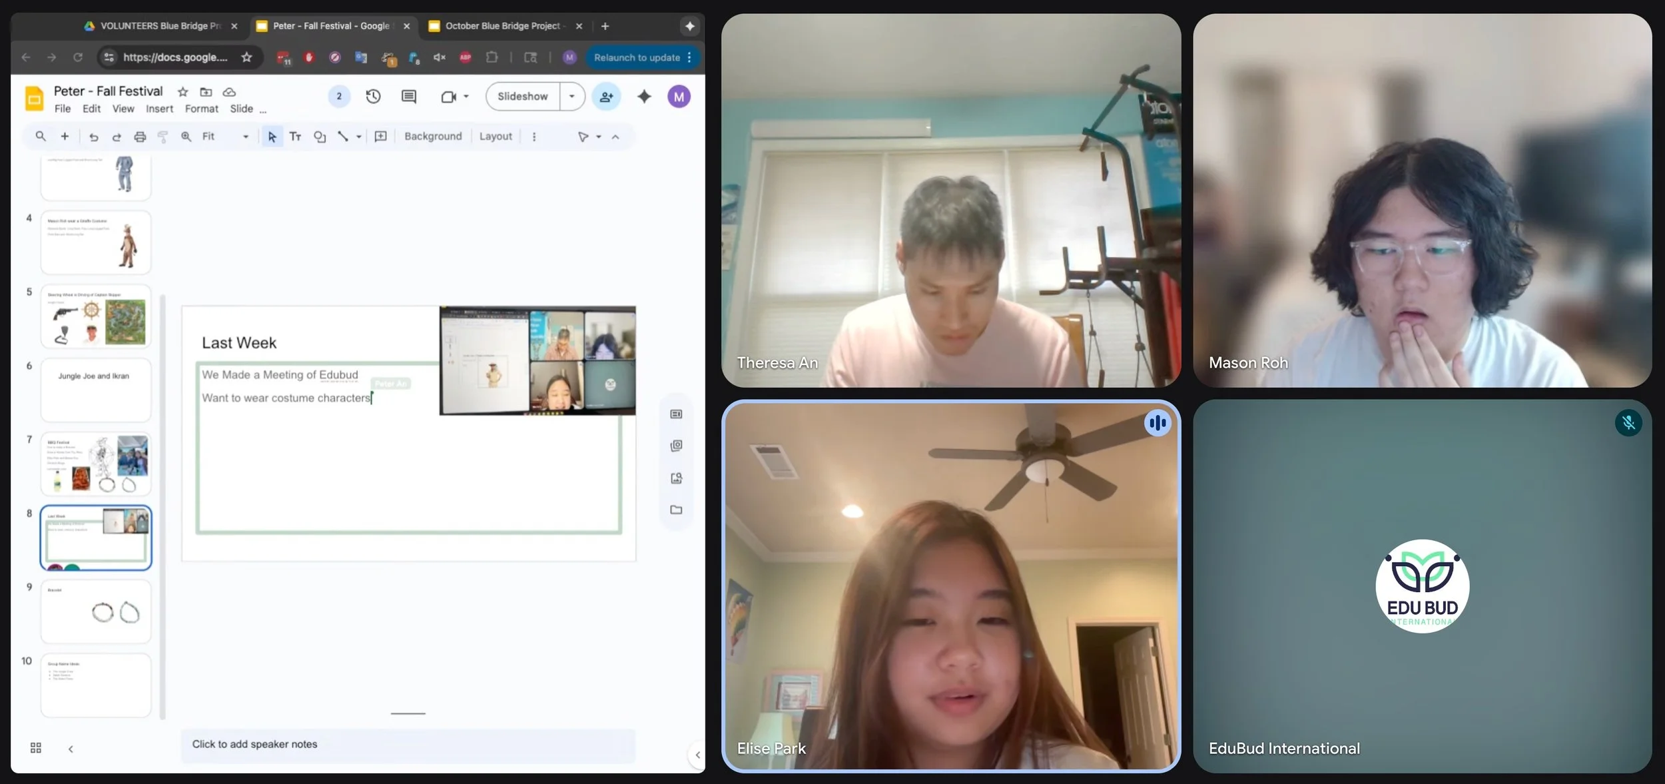Open Slideshow options dropdown arrow

click(571, 97)
